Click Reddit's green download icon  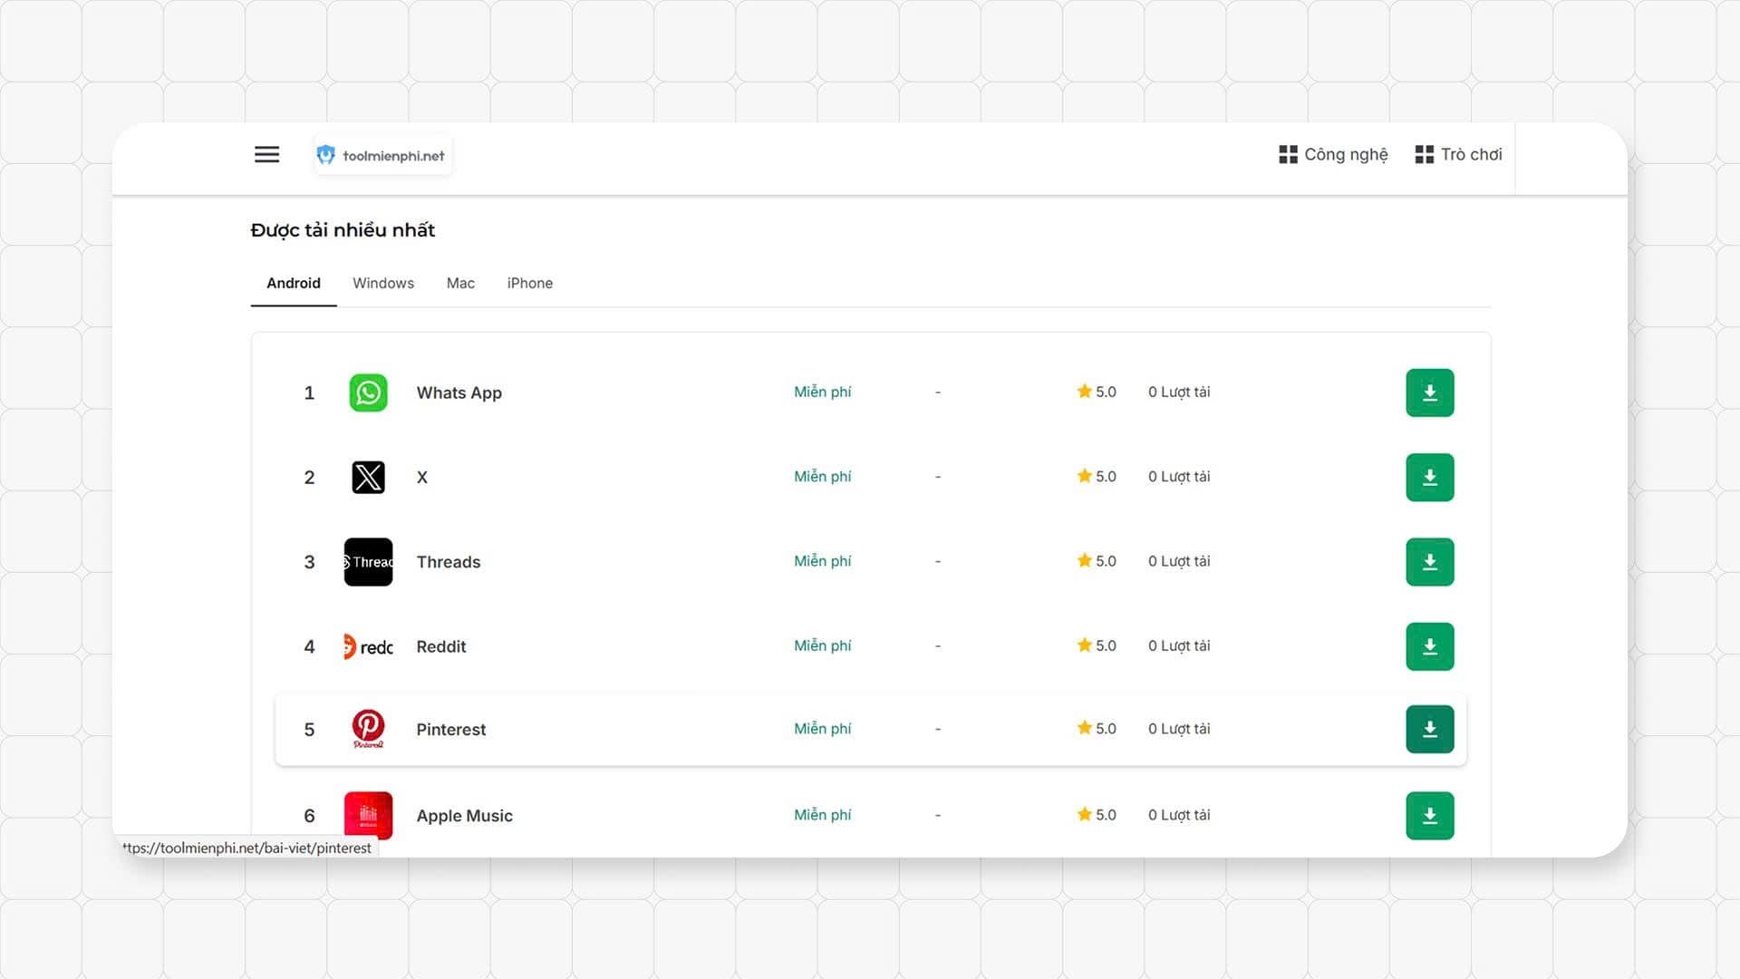(x=1429, y=646)
